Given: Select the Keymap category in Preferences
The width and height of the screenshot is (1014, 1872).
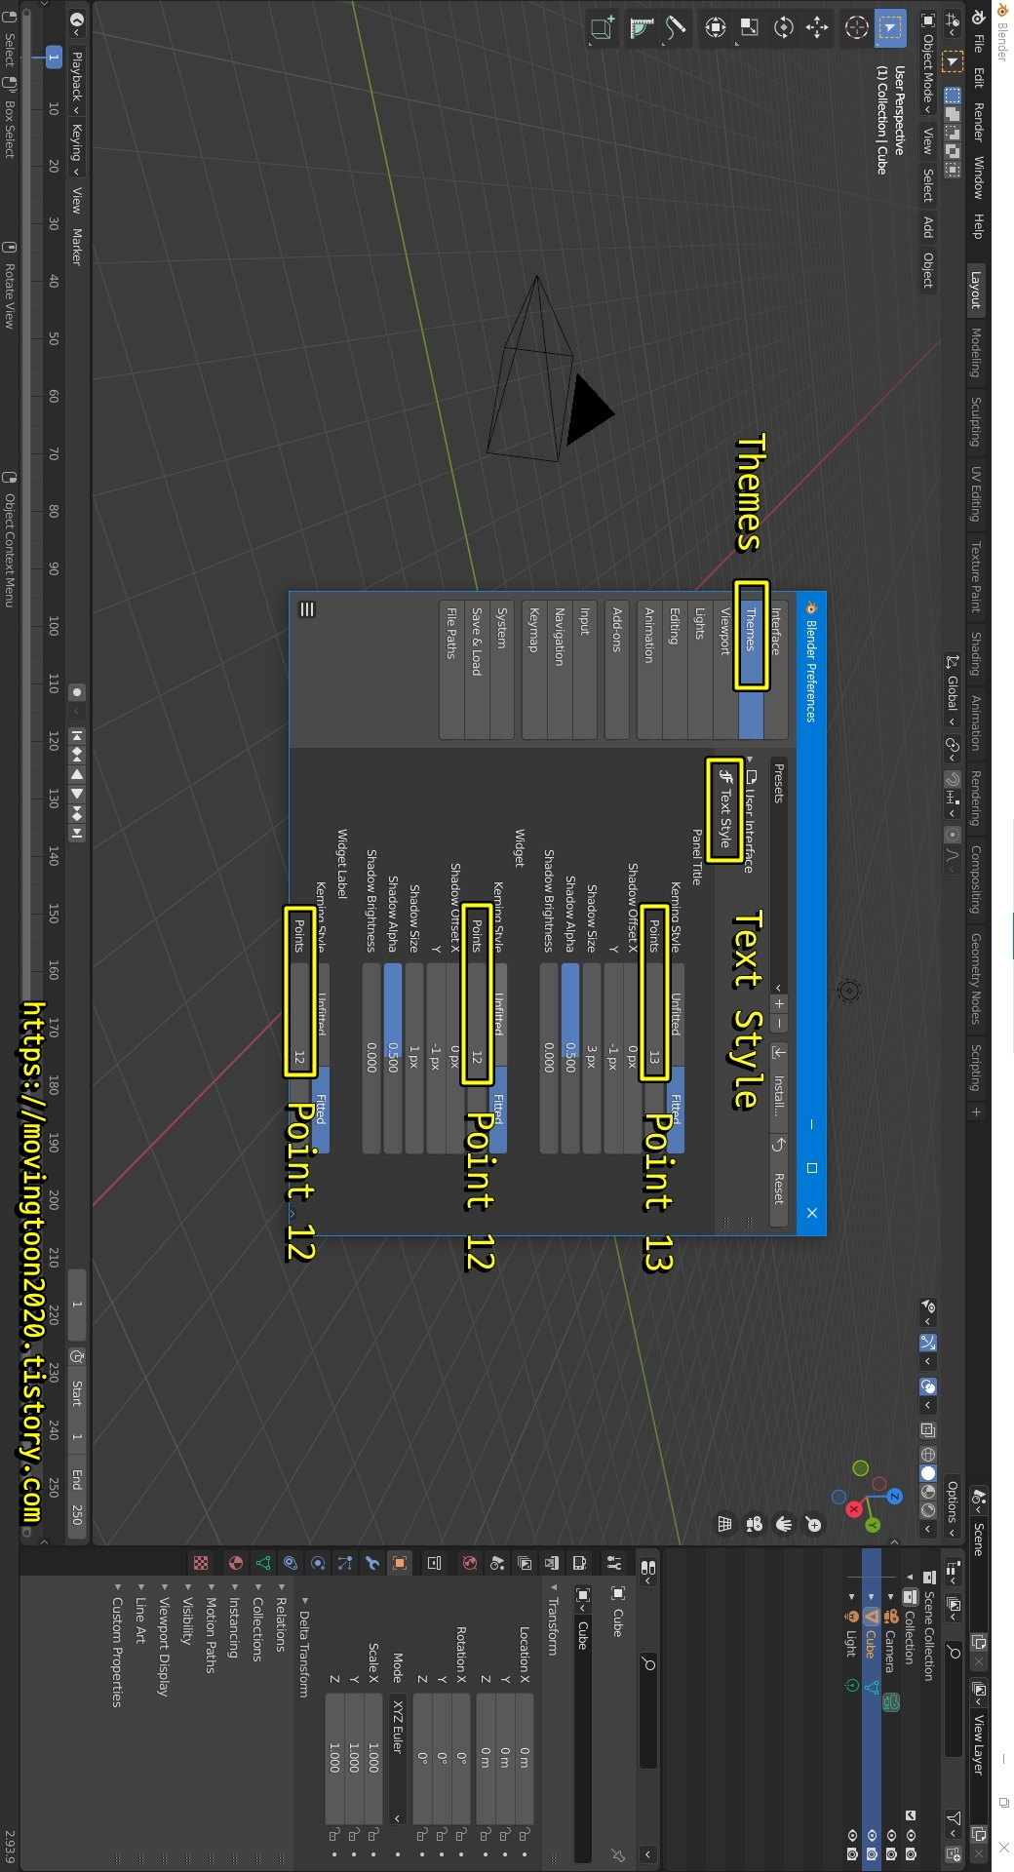Looking at the screenshot, I should click(x=534, y=670).
